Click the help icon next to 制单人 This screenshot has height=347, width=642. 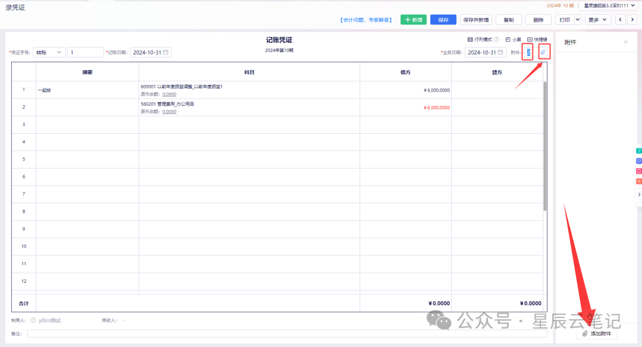pyautogui.click(x=33, y=320)
